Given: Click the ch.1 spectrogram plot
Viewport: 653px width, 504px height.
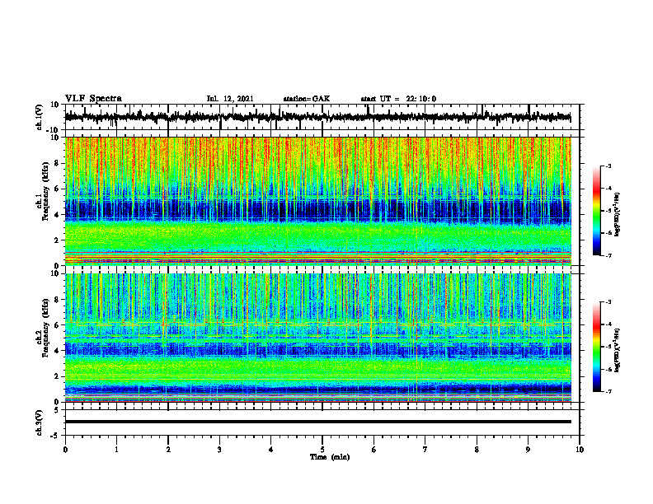Looking at the screenshot, I should tap(317, 201).
